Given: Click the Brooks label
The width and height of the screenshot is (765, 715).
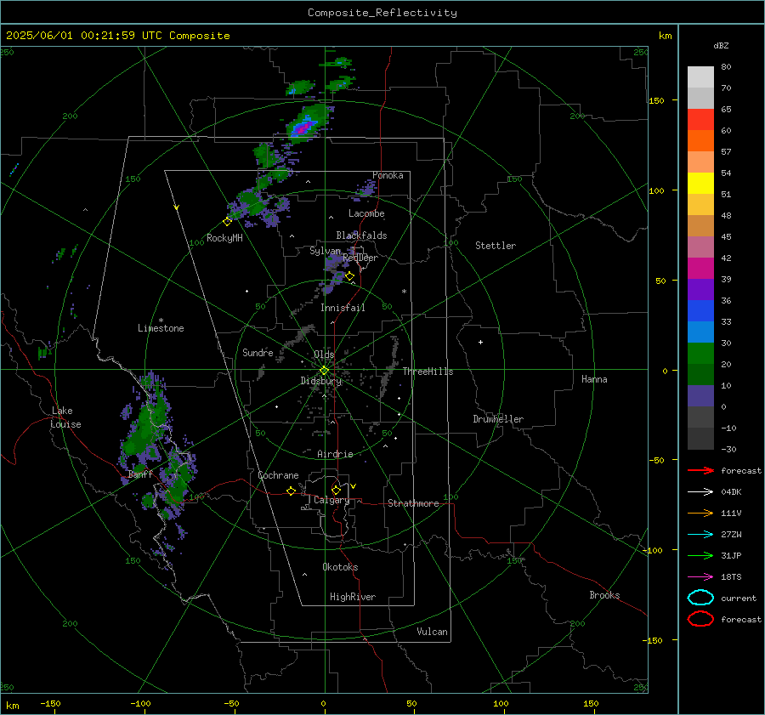Looking at the screenshot, I should click(x=604, y=595).
